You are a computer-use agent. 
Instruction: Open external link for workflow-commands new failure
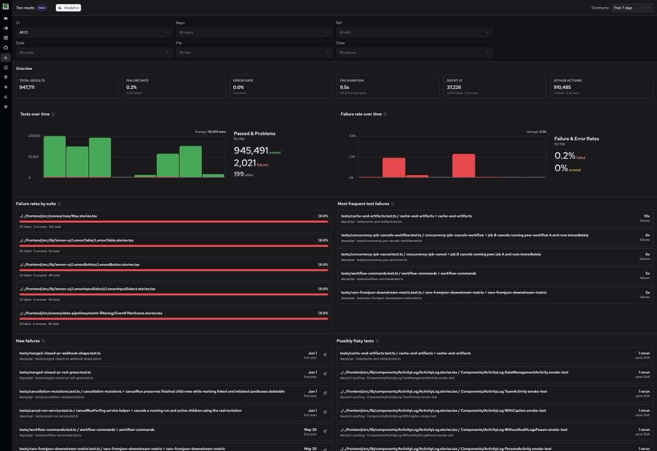click(325, 432)
